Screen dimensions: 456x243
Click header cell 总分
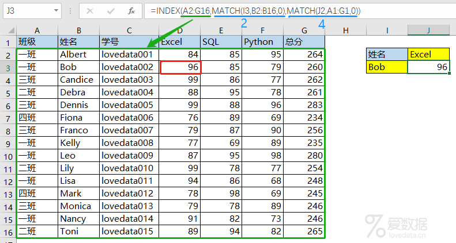click(304, 42)
